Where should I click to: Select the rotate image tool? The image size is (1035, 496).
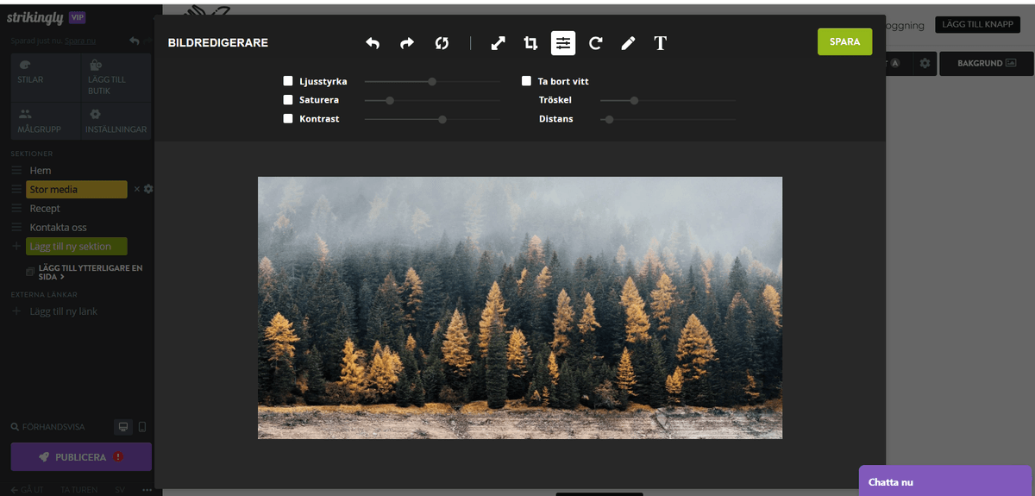[x=595, y=43]
